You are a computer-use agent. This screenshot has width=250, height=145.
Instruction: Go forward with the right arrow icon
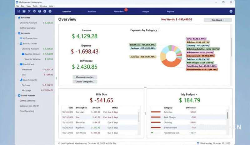(50, 11)
